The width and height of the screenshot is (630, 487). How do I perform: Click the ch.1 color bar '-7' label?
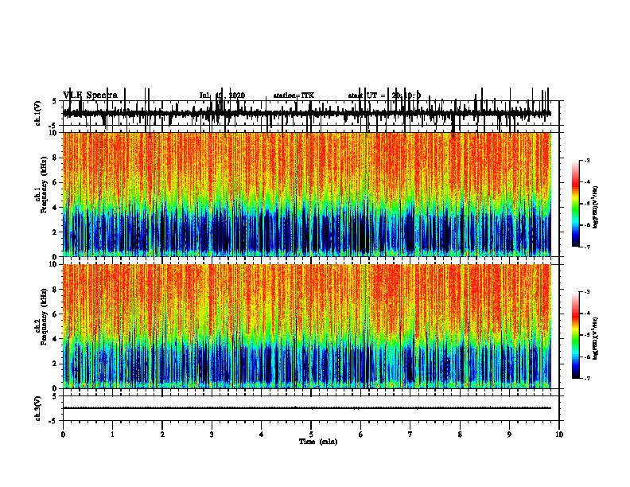[586, 247]
